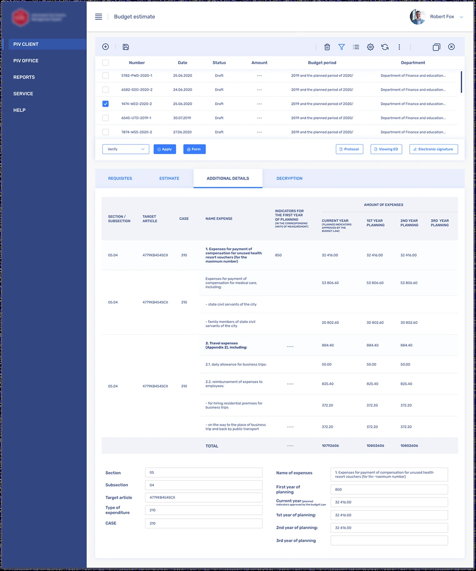Viewport: 476px width, 571px height.
Task: Click the 1st year of planning field
Action: point(389,515)
